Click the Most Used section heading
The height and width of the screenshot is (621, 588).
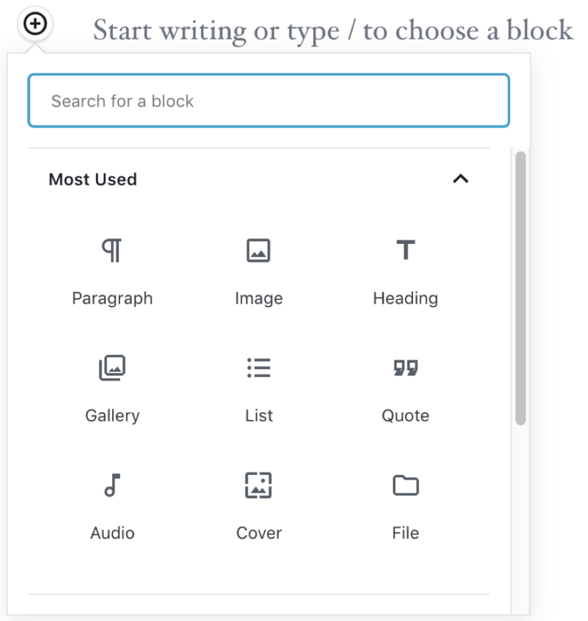coord(93,180)
